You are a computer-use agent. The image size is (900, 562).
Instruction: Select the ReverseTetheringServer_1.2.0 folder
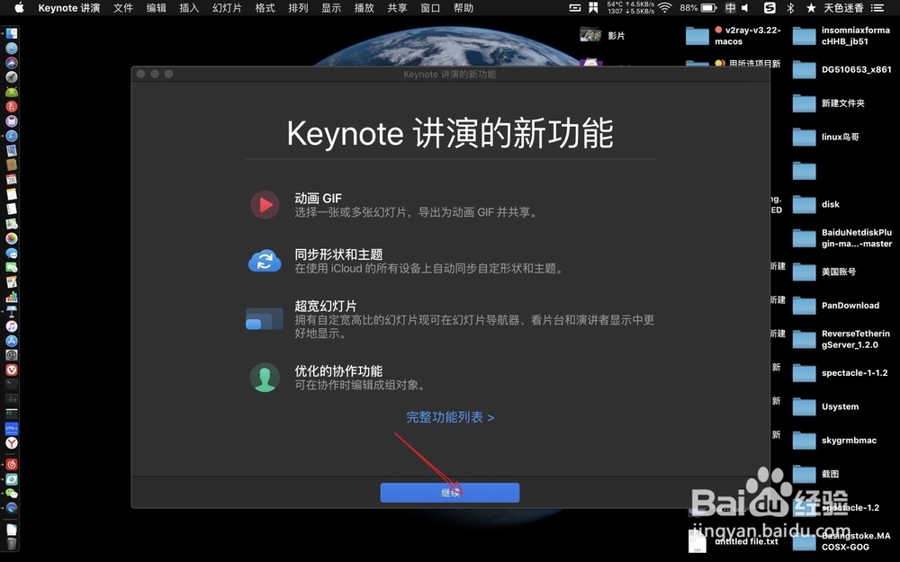pos(841,339)
